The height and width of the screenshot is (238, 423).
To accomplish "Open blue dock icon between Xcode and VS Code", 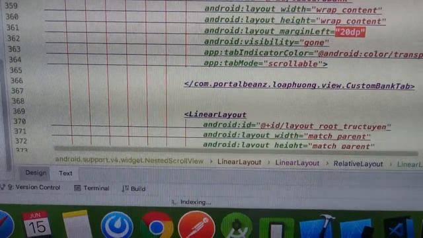I will tap(357, 228).
